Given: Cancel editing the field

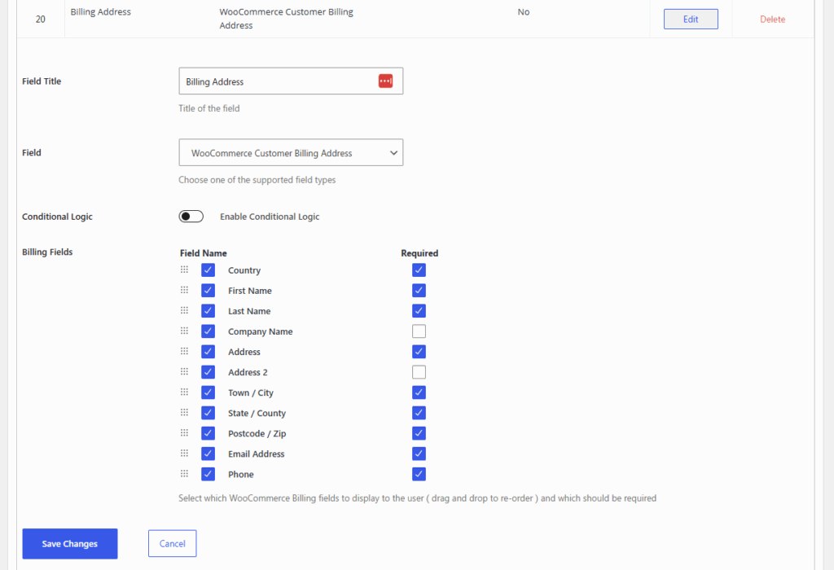Looking at the screenshot, I should [172, 544].
